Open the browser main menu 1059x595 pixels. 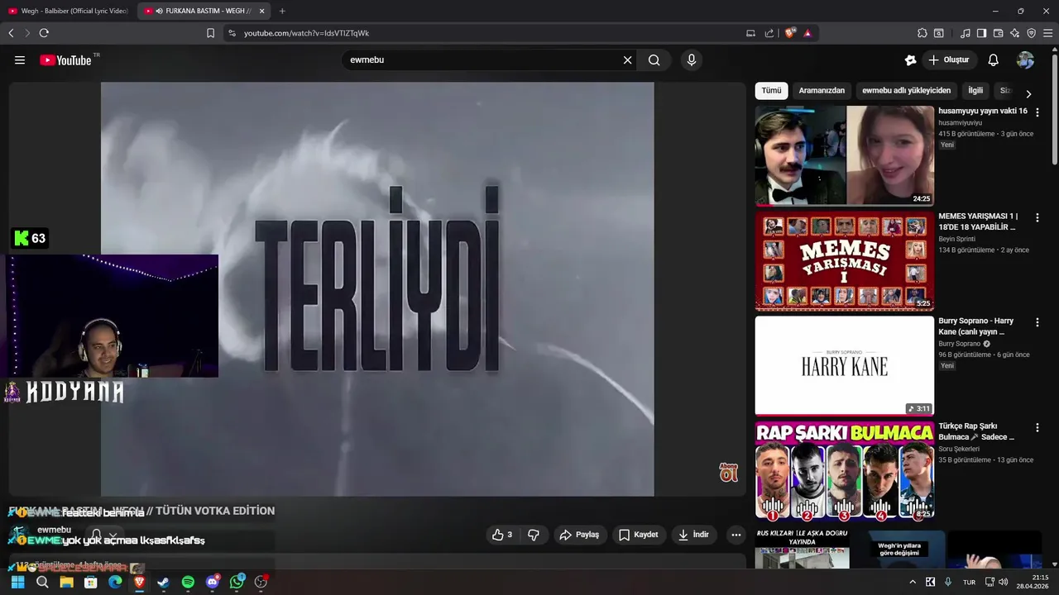point(1048,33)
